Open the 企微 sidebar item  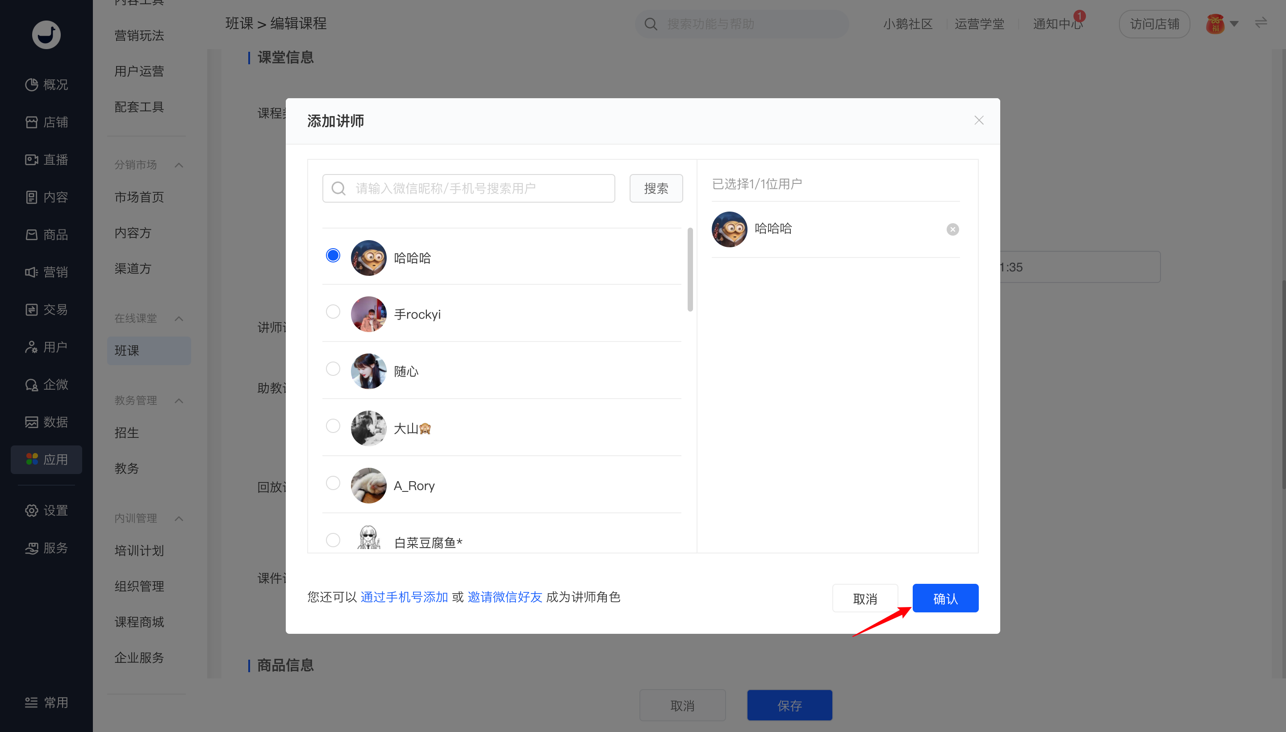[x=46, y=385]
